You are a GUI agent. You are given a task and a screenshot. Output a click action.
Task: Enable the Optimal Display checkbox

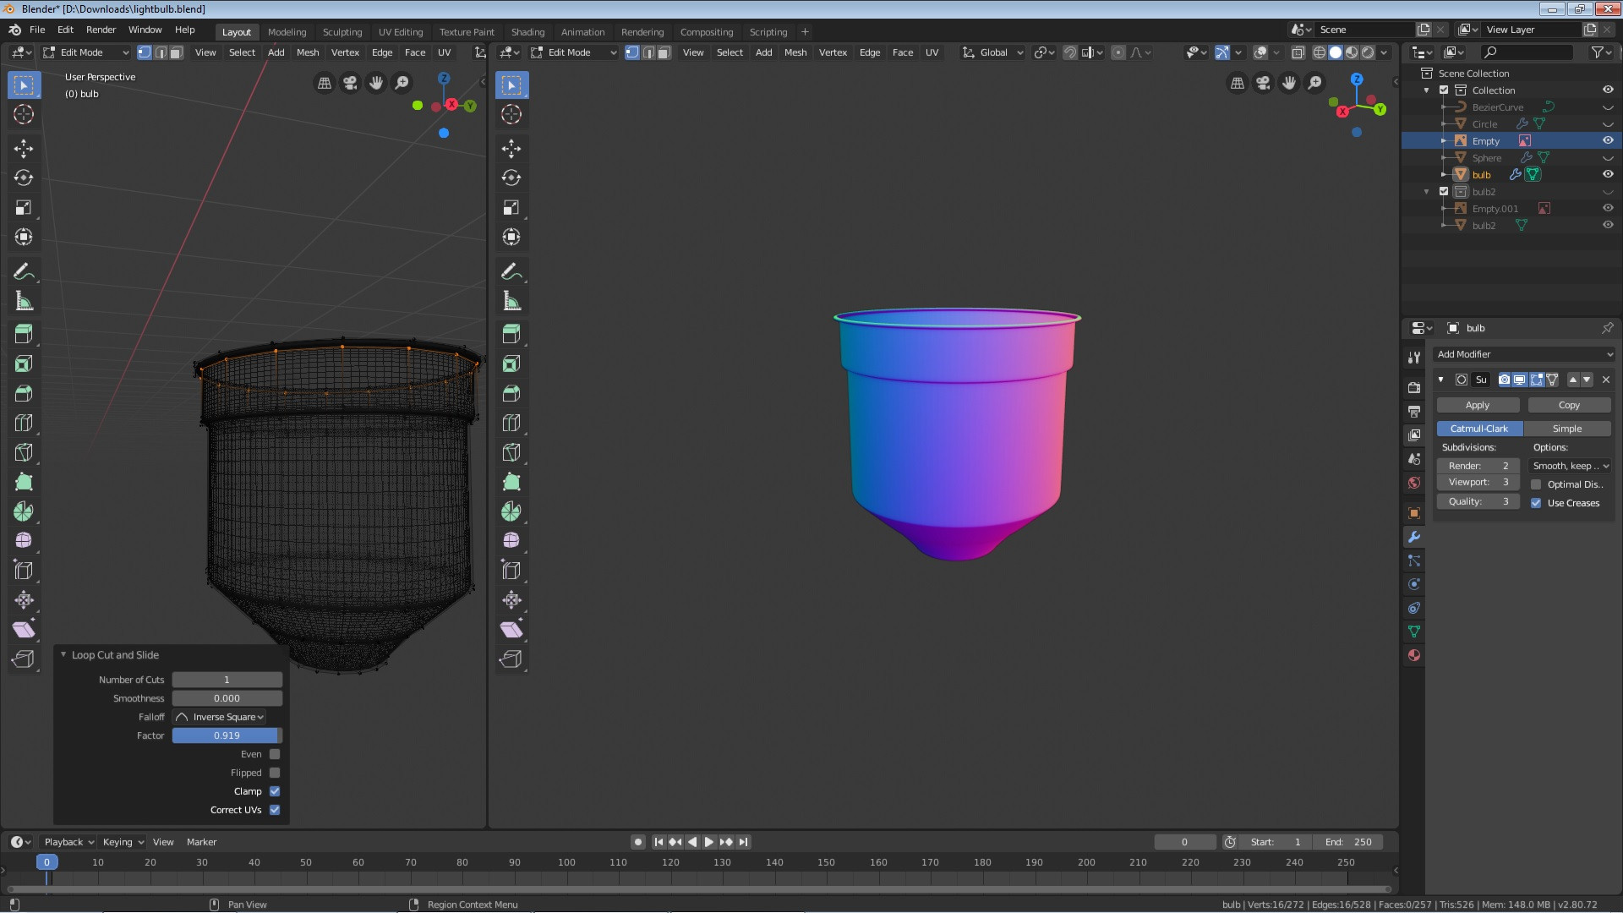point(1536,484)
